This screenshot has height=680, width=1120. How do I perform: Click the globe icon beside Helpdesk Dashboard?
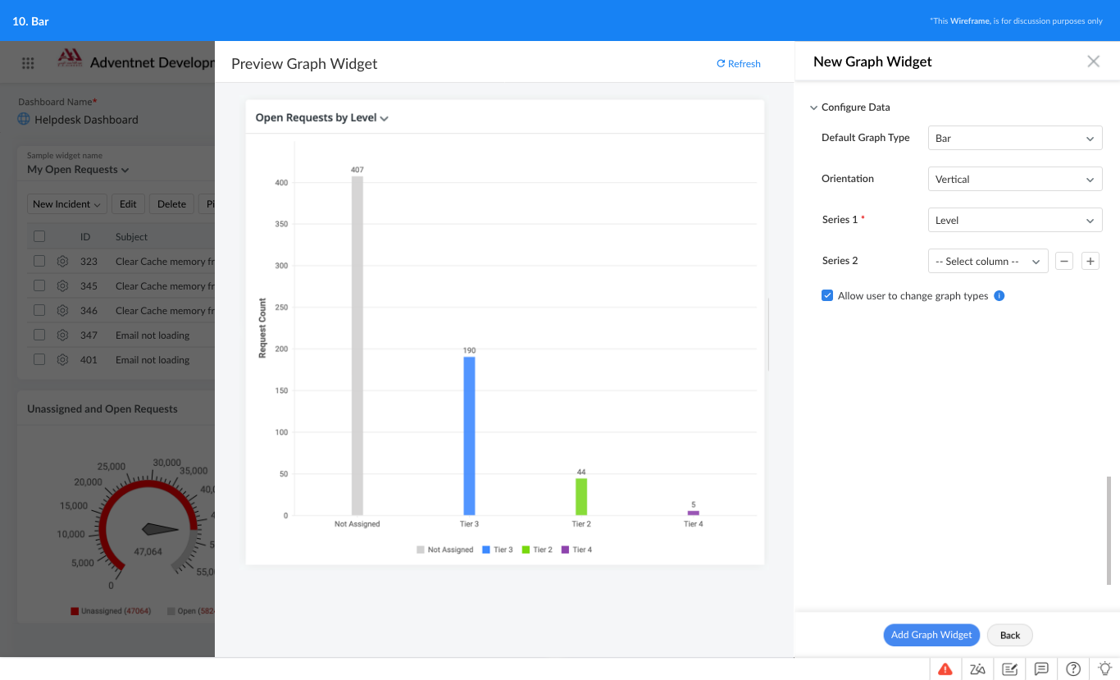point(25,119)
